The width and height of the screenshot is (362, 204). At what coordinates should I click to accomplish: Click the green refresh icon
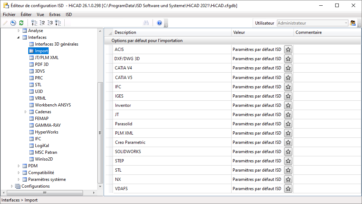click(x=21, y=23)
